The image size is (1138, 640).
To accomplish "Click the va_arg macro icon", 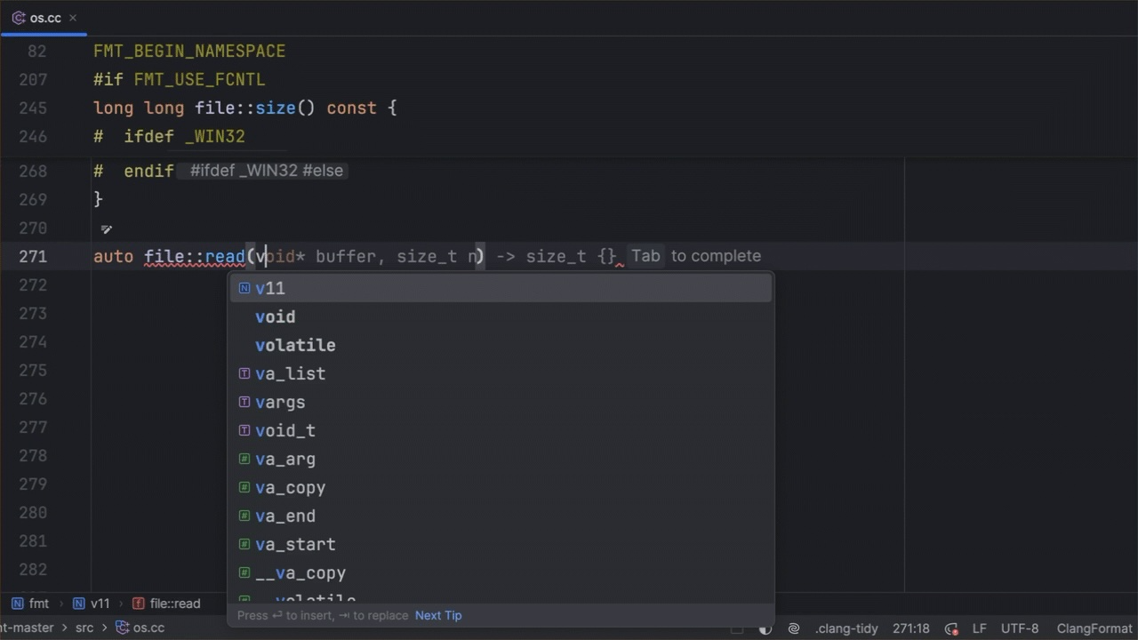I will point(244,459).
